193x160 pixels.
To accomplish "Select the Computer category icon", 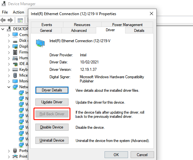I will (15, 35).
